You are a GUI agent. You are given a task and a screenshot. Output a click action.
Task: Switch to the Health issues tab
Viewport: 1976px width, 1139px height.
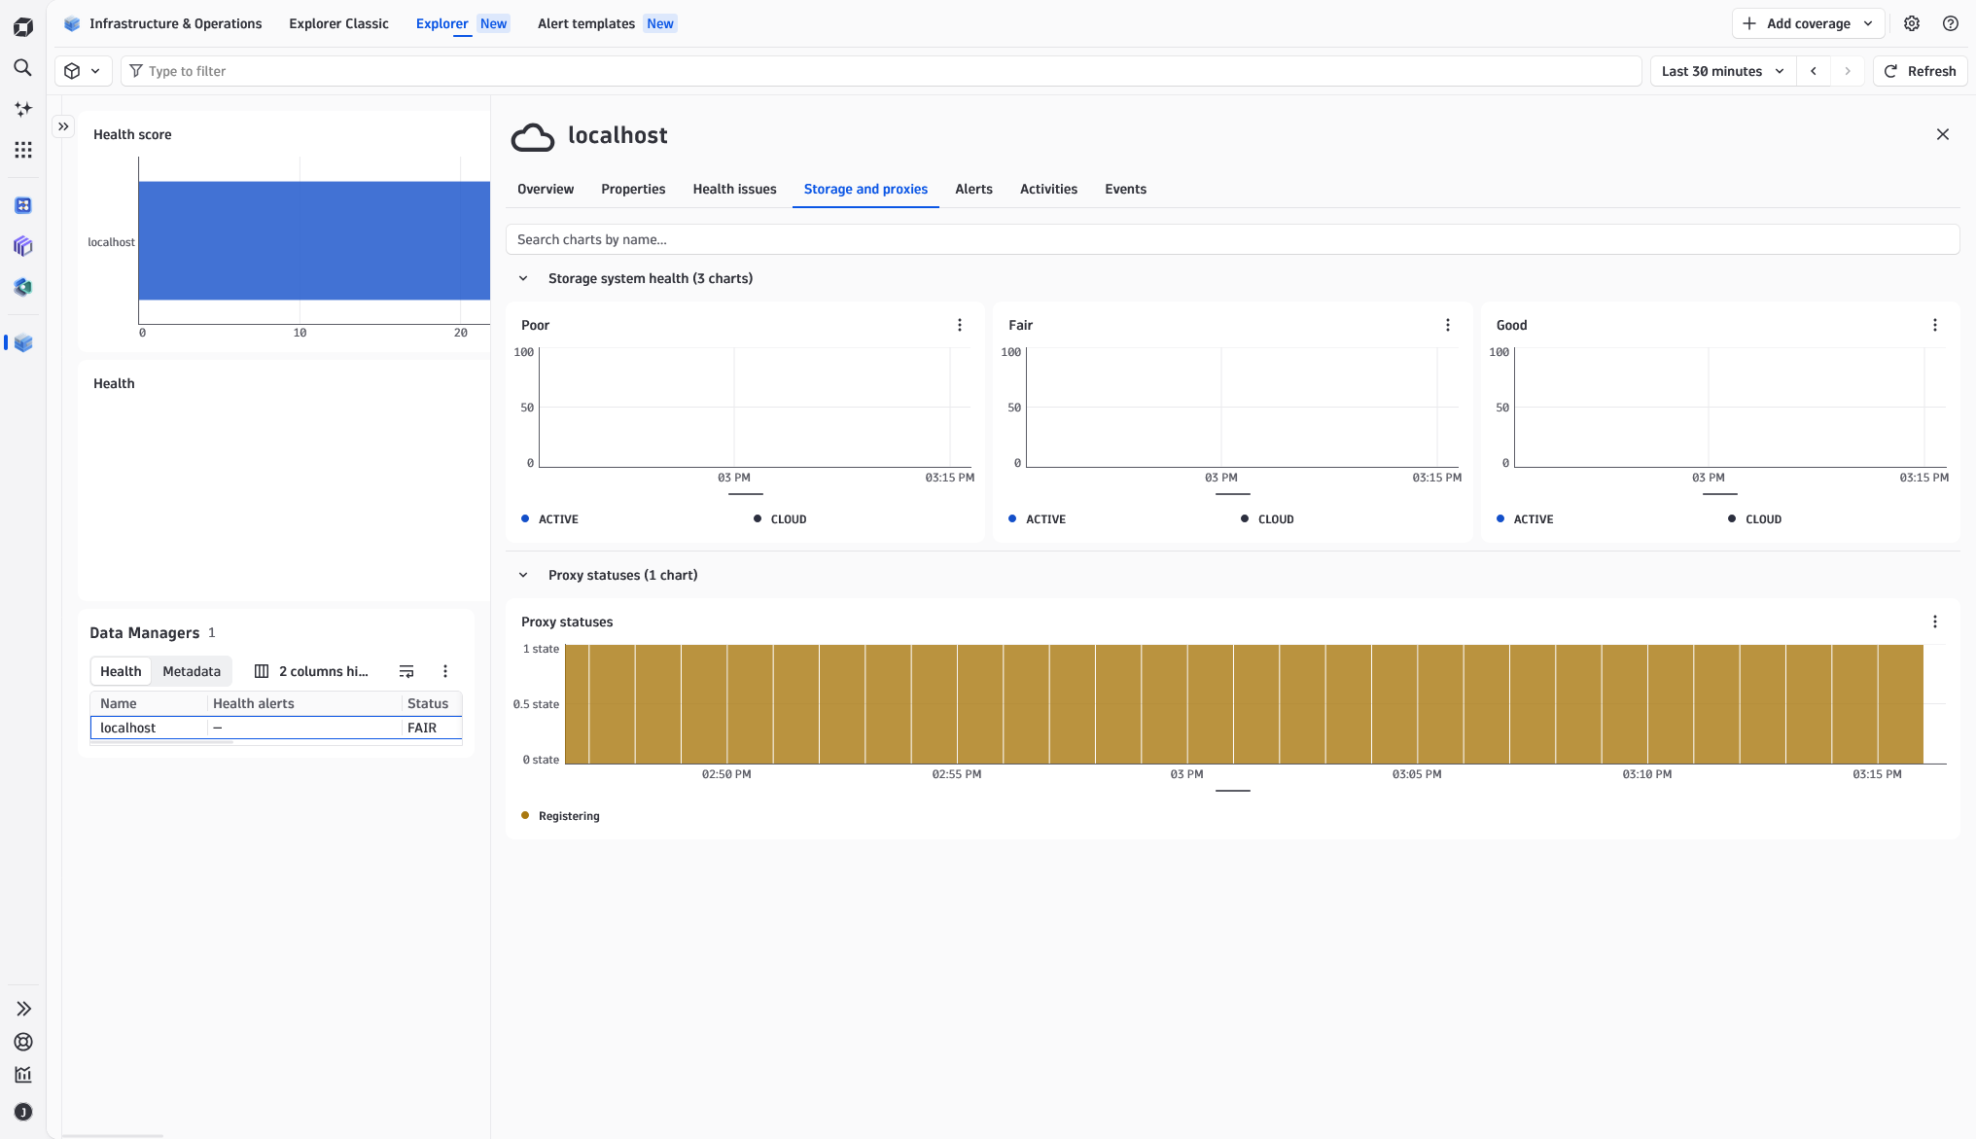point(734,189)
